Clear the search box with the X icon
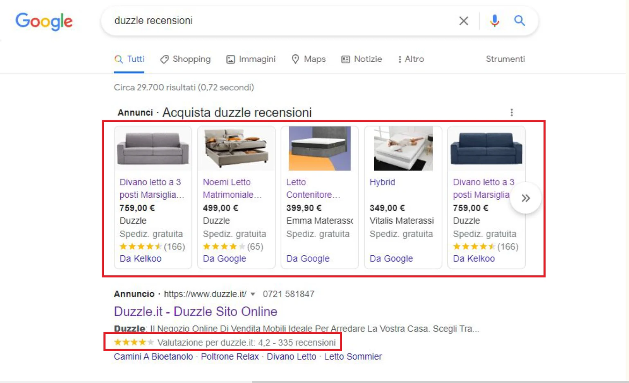The width and height of the screenshot is (629, 383). click(x=463, y=21)
